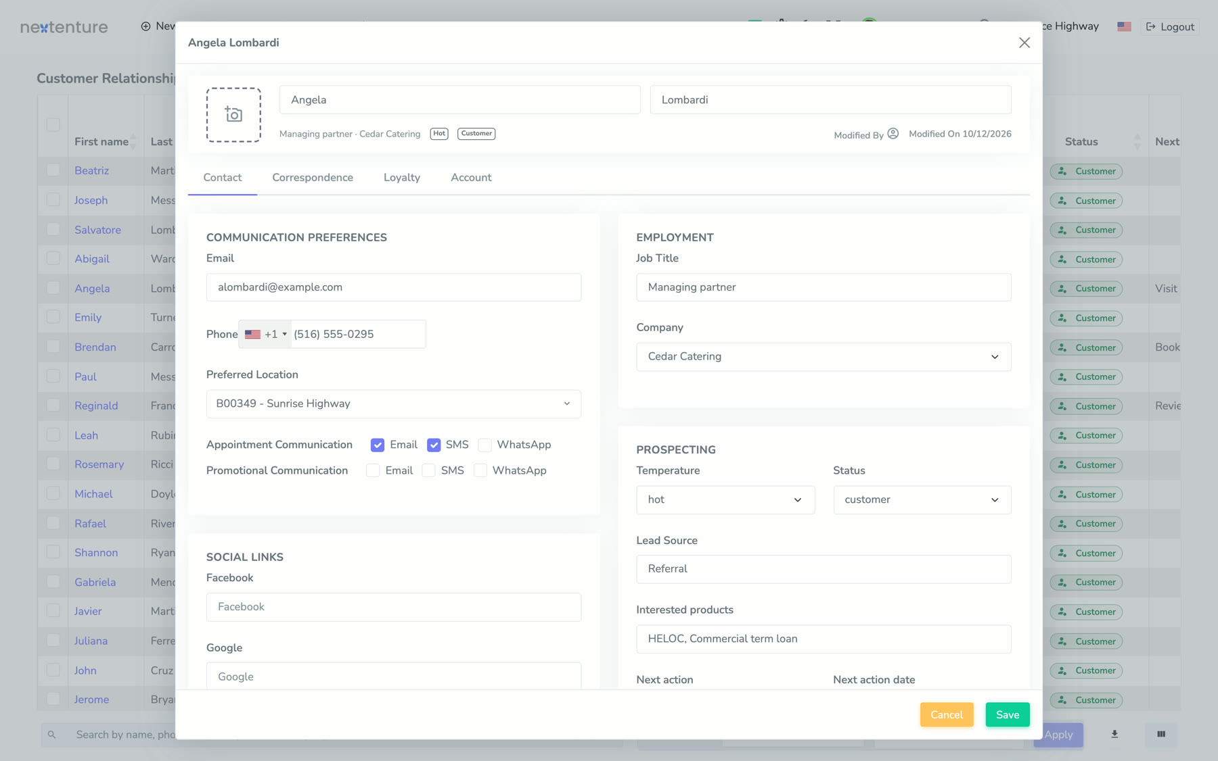Image resolution: width=1218 pixels, height=761 pixels.
Task: Click the search magnifier icon in the search bar
Action: [52, 735]
